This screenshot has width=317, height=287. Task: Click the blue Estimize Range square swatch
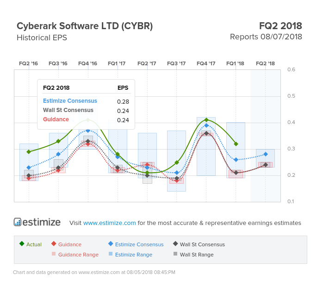(111, 254)
